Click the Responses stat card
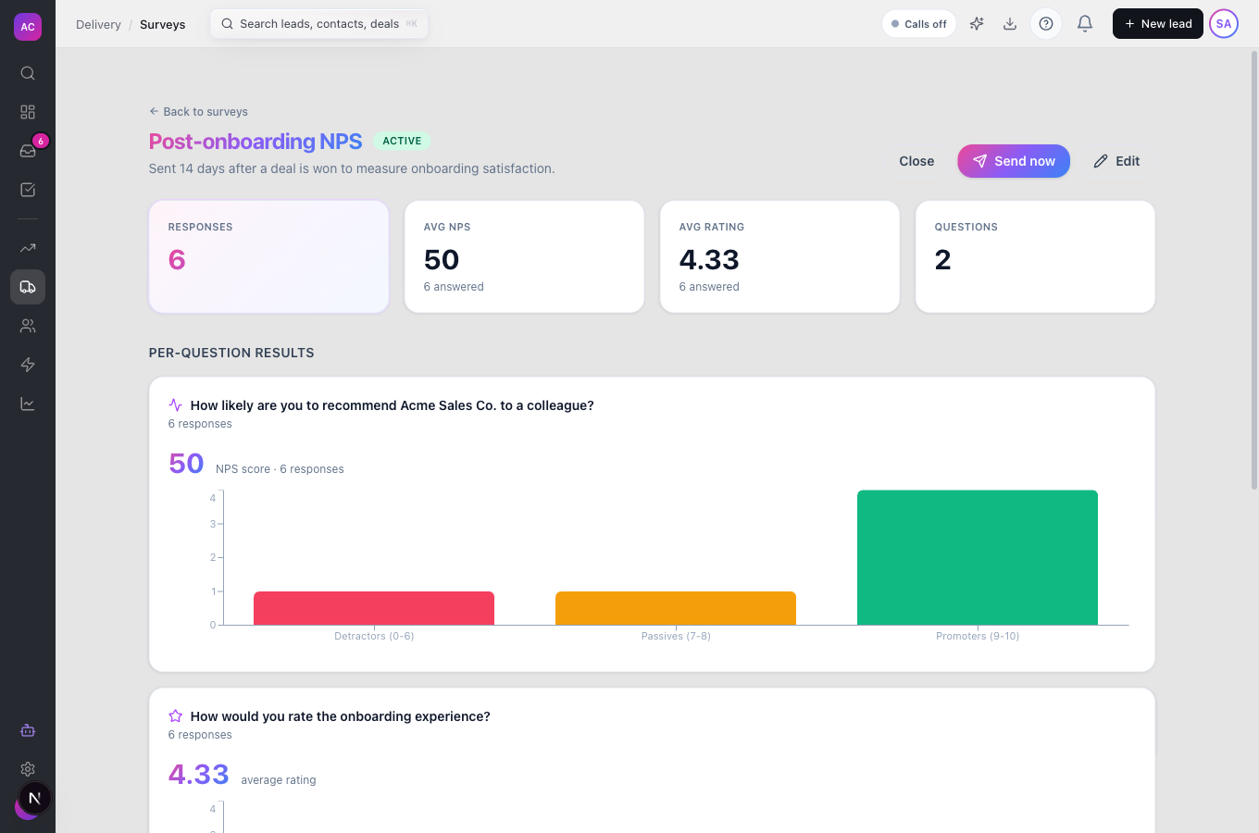This screenshot has height=833, width=1259. pyautogui.click(x=268, y=257)
